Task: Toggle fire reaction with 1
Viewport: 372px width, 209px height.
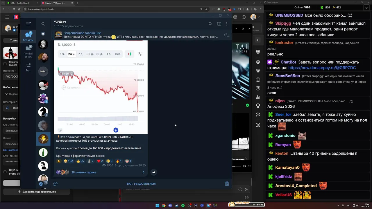Action: tap(119, 161)
